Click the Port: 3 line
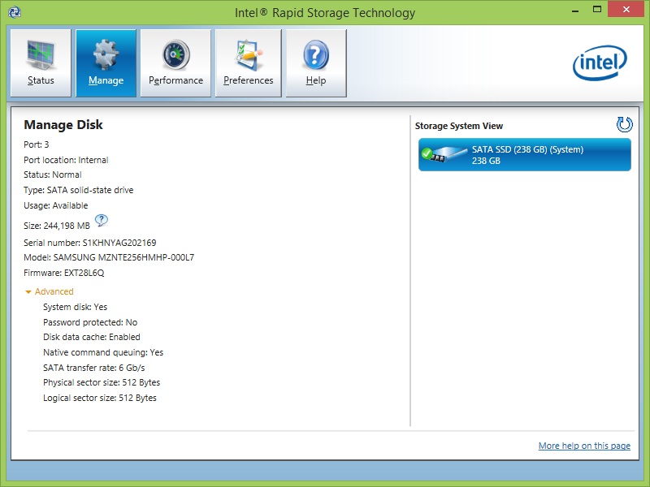Viewport: 650px width, 487px height. pyautogui.click(x=36, y=144)
